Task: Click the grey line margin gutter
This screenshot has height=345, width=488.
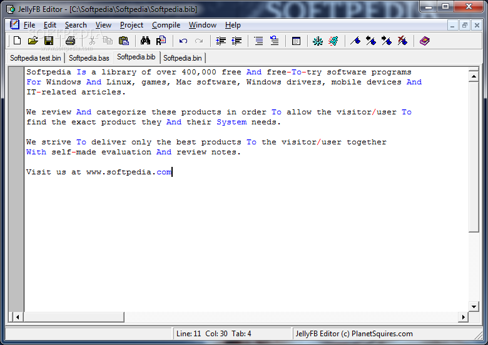Action: [16, 189]
